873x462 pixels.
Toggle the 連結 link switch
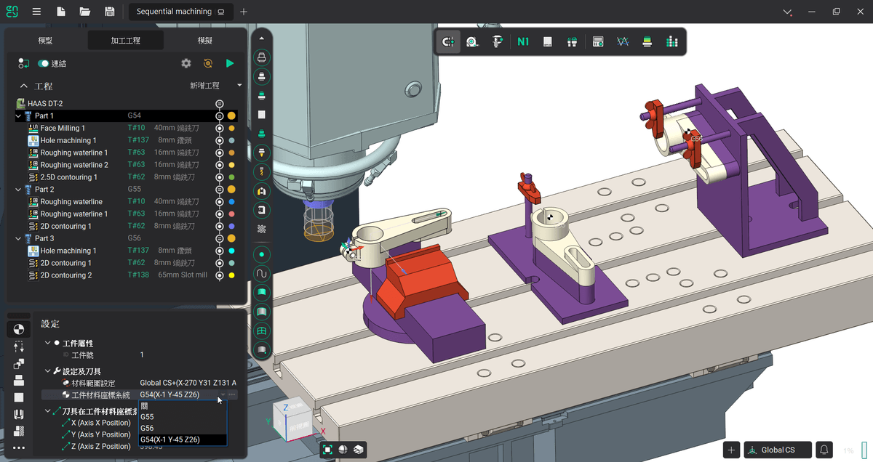[x=44, y=64]
